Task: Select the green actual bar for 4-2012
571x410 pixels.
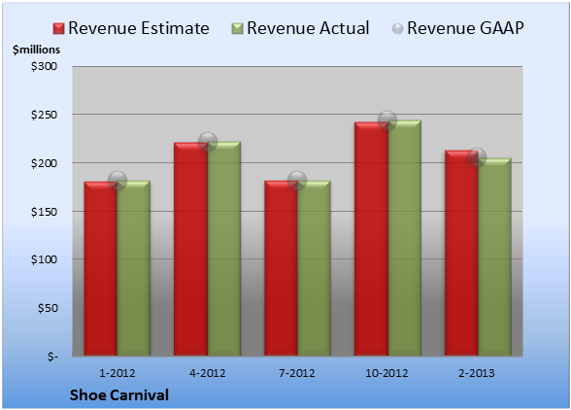Action: pos(224,249)
